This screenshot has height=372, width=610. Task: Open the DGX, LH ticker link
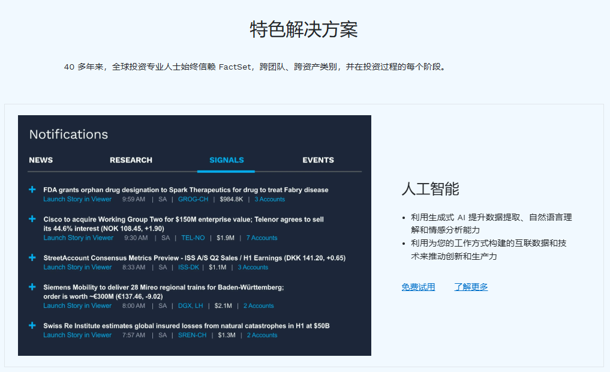pyautogui.click(x=191, y=306)
